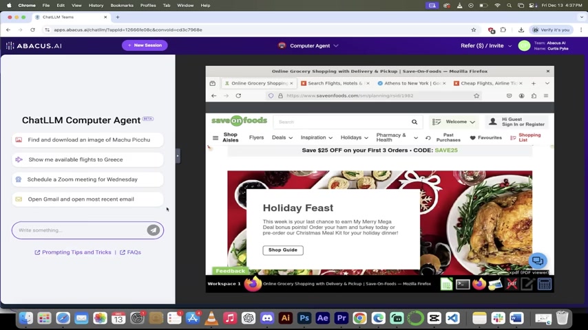Screen dimensions: 588x330
Task: Click the Firefox Pocket save icon
Action: pyautogui.click(x=509, y=96)
